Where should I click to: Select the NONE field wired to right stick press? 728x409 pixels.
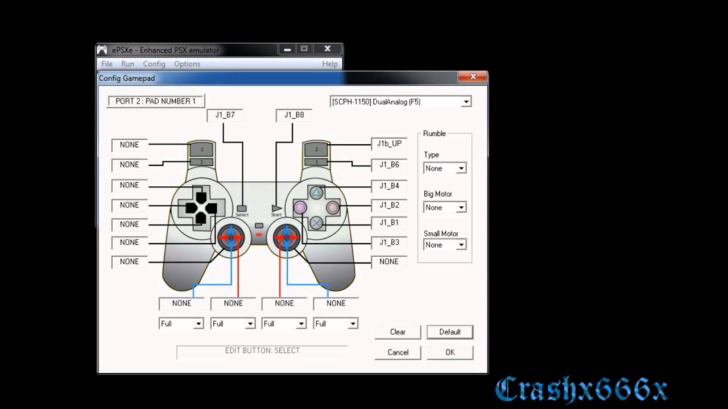(389, 262)
